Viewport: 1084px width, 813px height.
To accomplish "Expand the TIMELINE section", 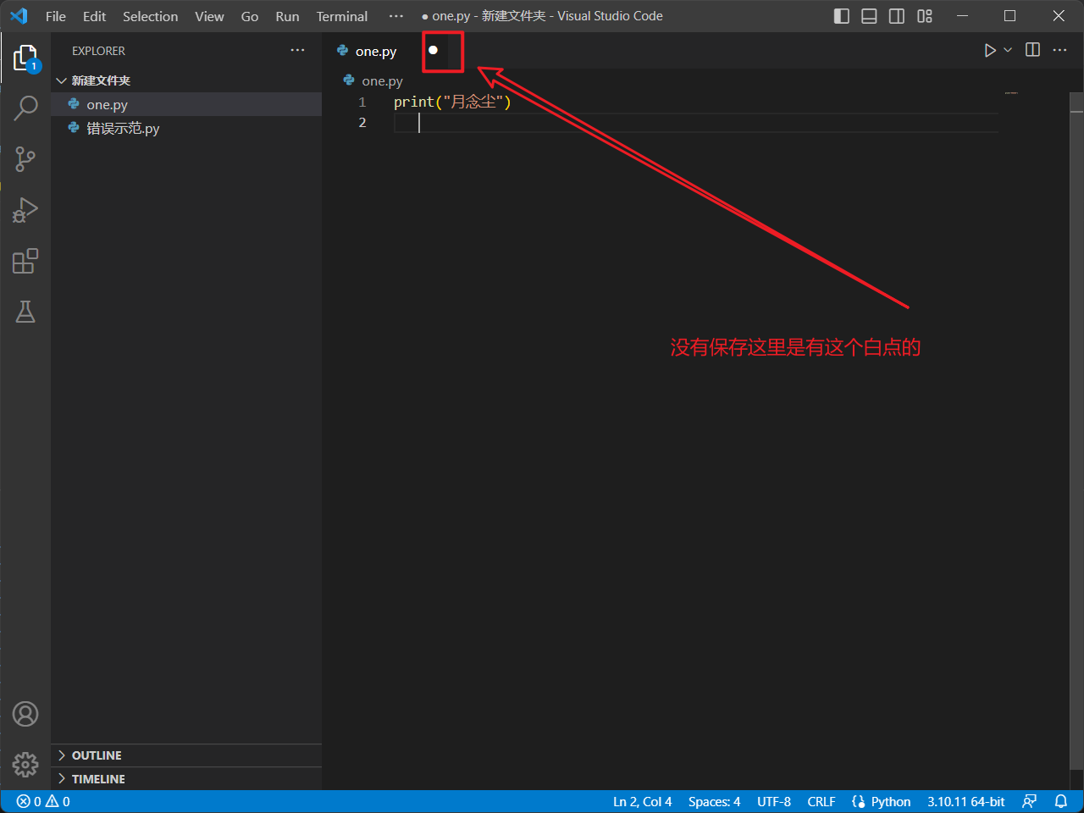I will point(98,779).
